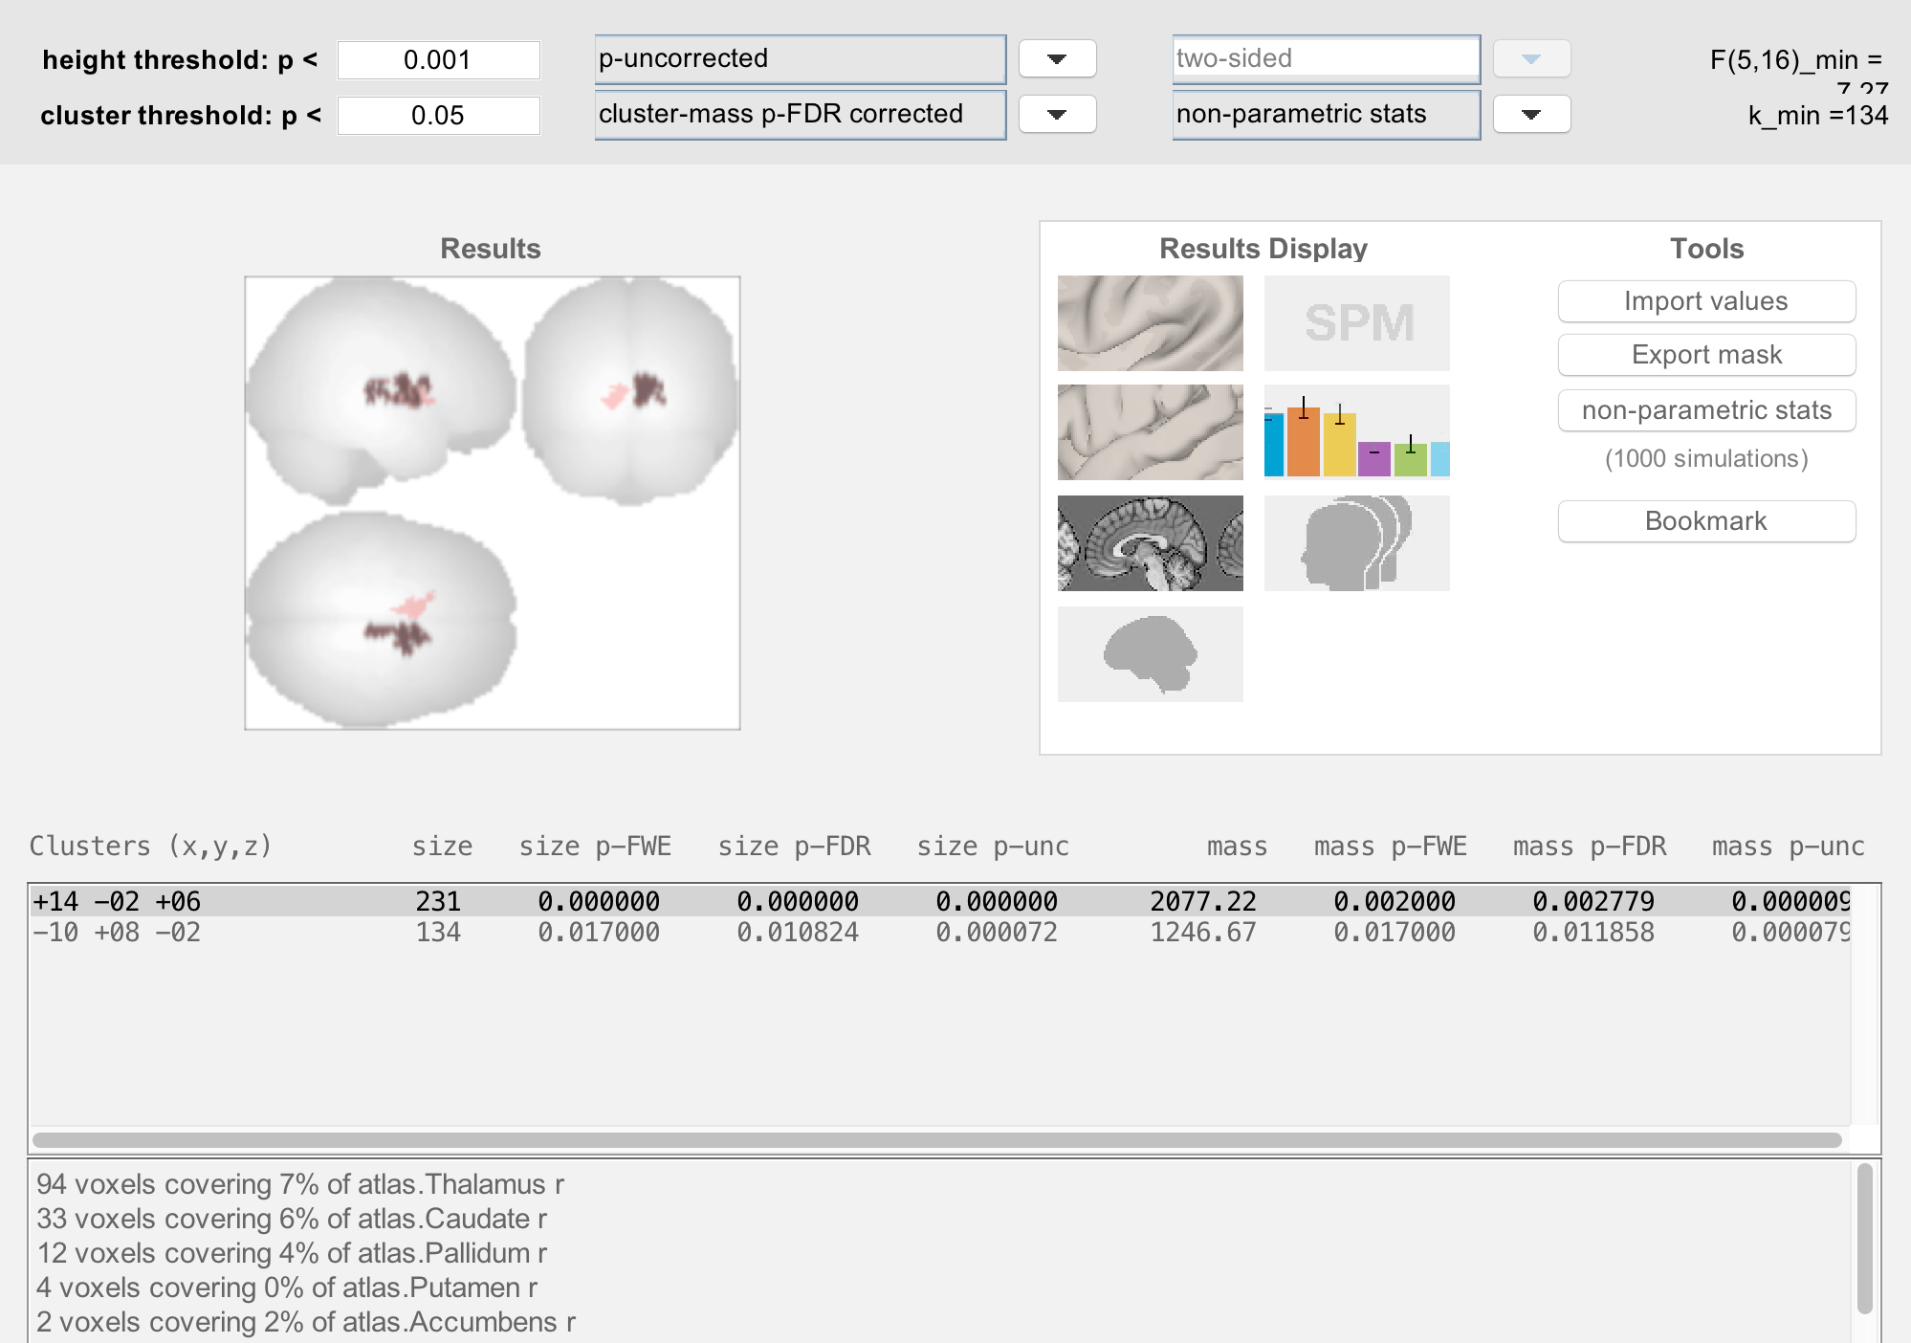This screenshot has width=1911, height=1343.
Task: Click the Import values button
Action: pyautogui.click(x=1705, y=301)
